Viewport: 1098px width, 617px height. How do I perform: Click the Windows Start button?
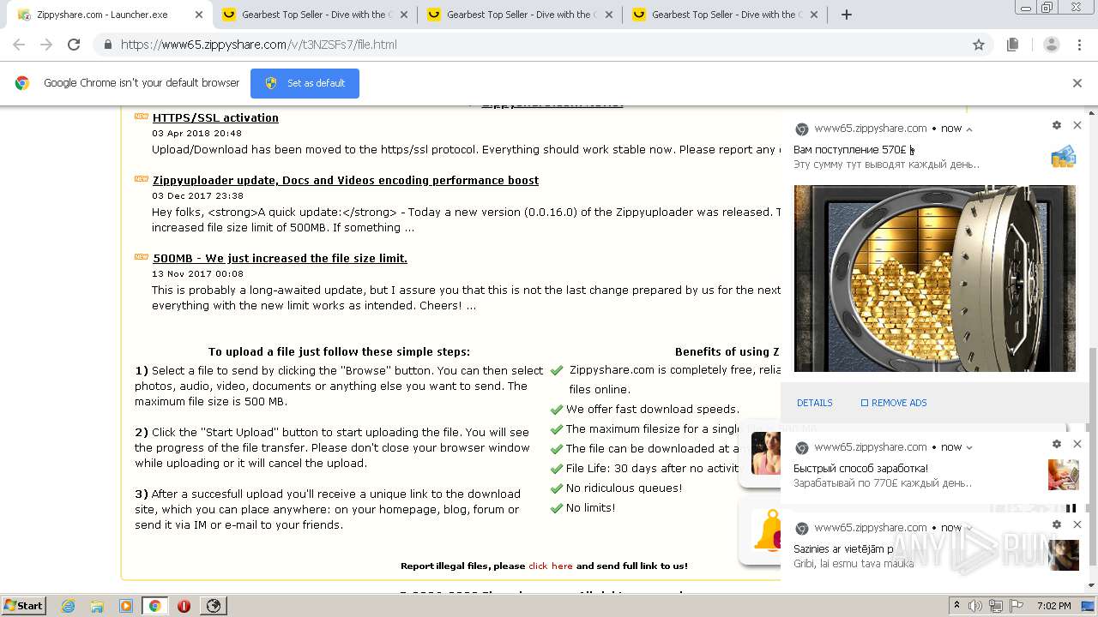coord(24,605)
